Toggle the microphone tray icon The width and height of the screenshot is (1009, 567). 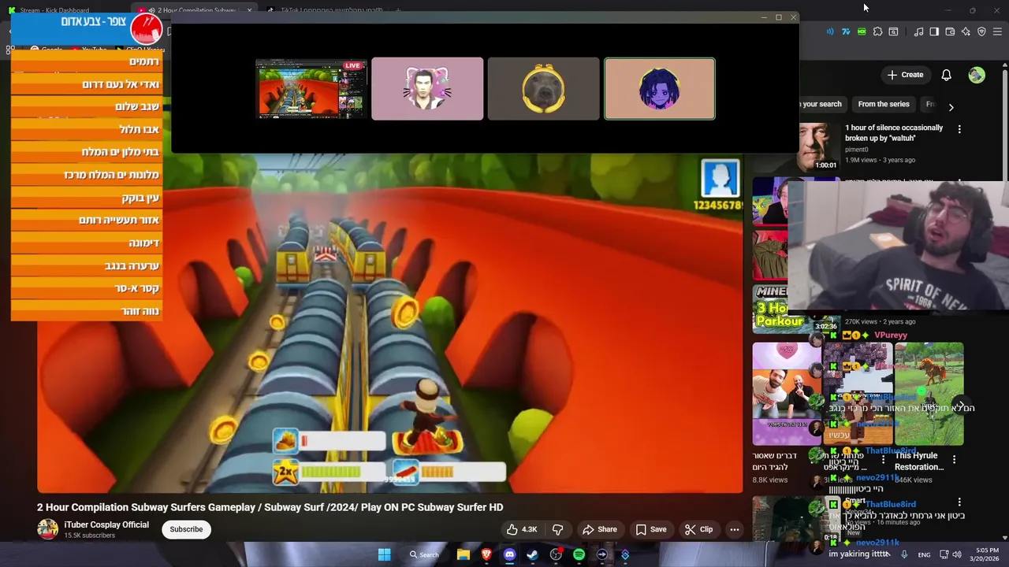click(x=904, y=554)
